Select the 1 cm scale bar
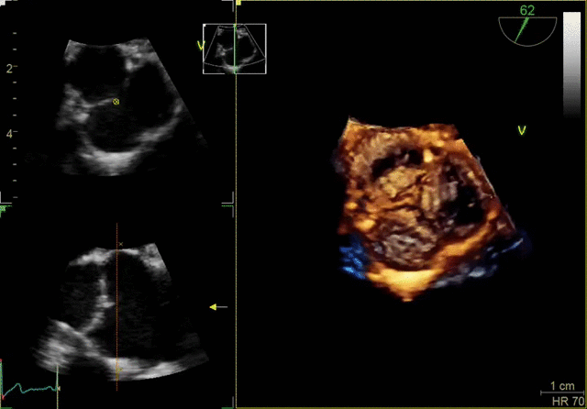 (x=561, y=387)
